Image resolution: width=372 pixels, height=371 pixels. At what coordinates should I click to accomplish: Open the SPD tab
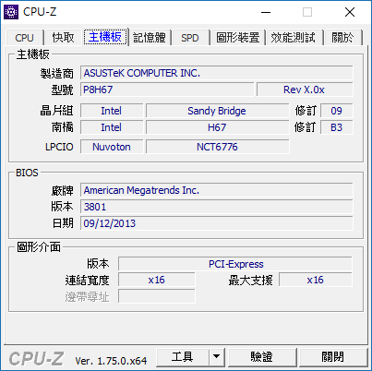coord(190,38)
